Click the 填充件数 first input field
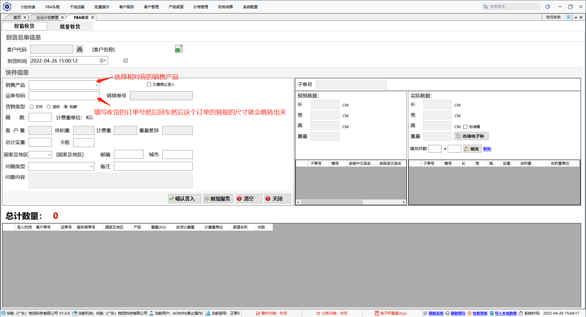Screen dimensions: 586x317 435,149
